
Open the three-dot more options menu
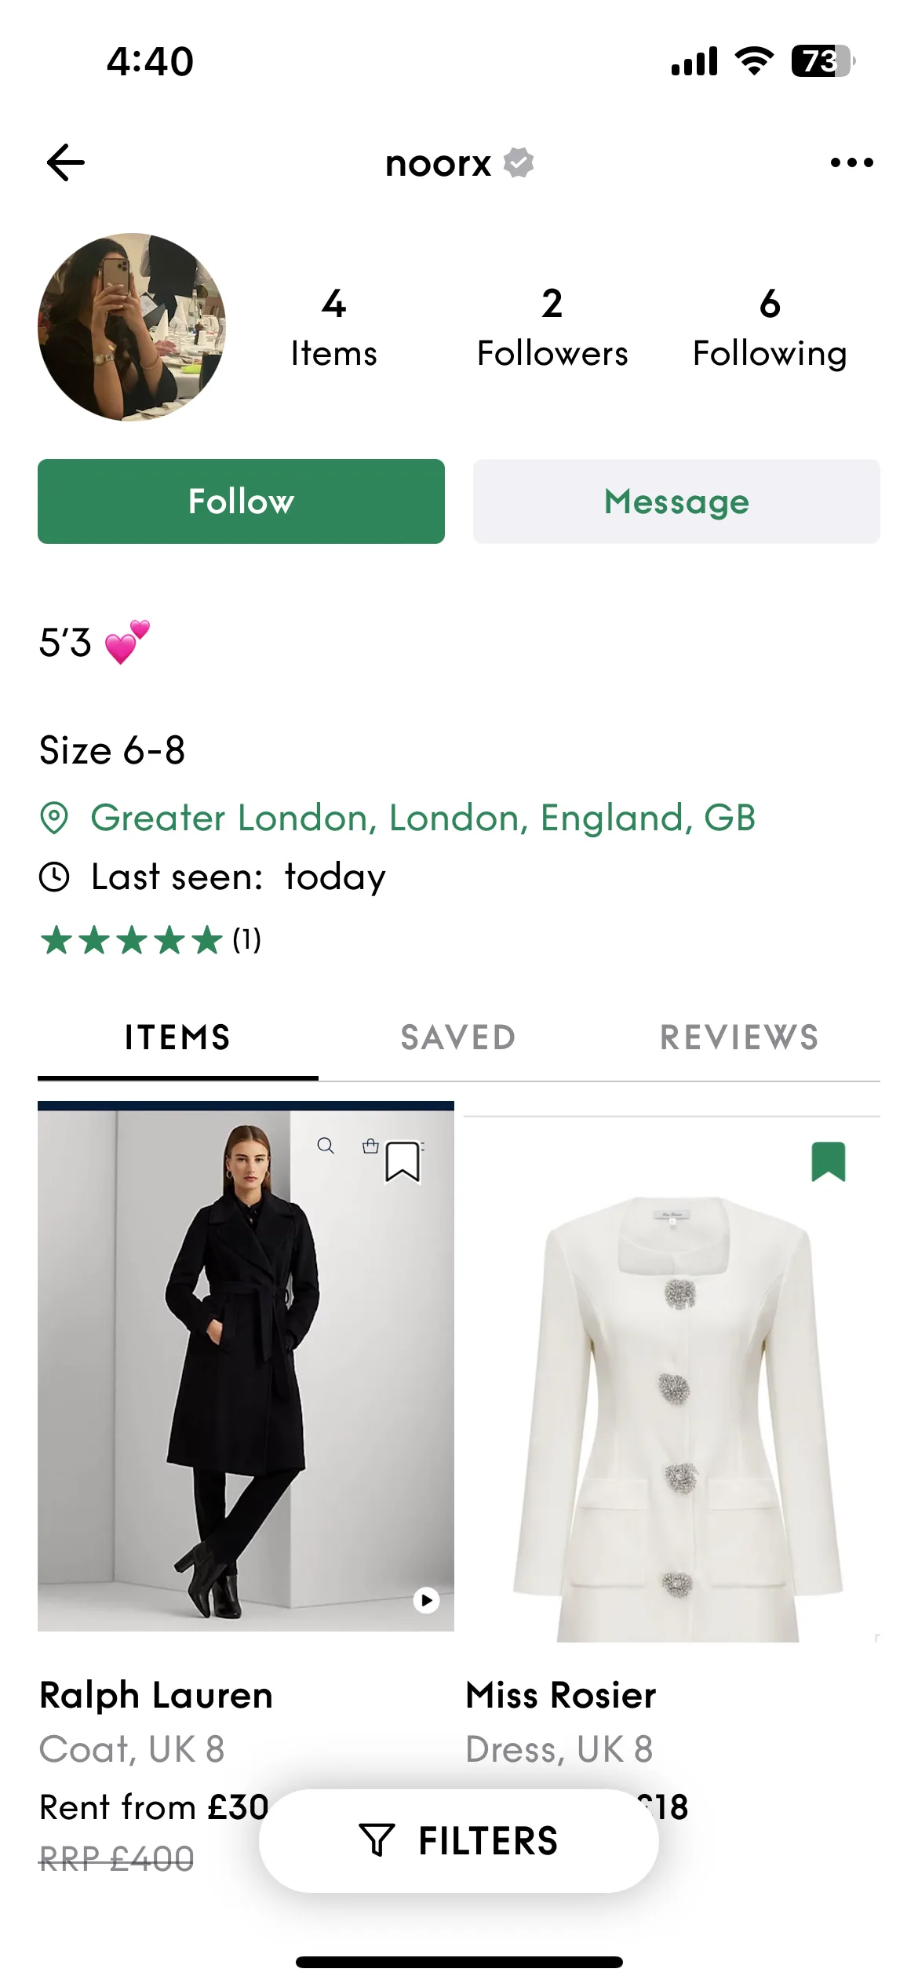coord(851,162)
